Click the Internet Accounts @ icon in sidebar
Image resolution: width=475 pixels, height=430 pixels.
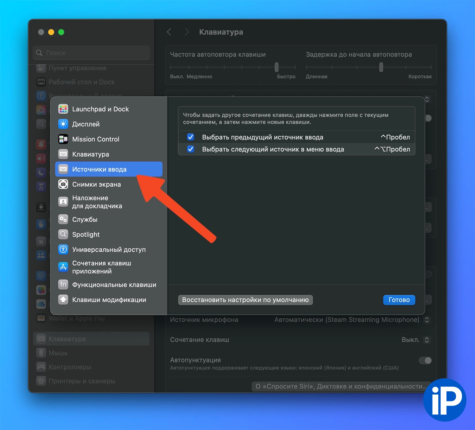click(x=41, y=276)
